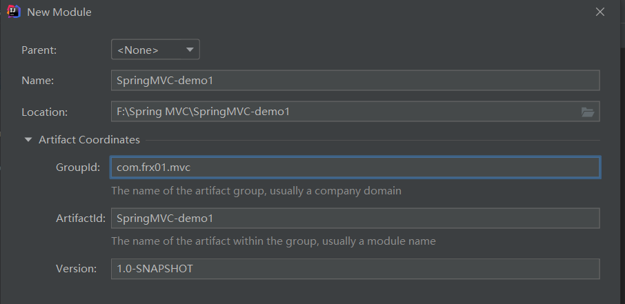Focus the GroupId field com.frx01.mvc

coord(355,168)
